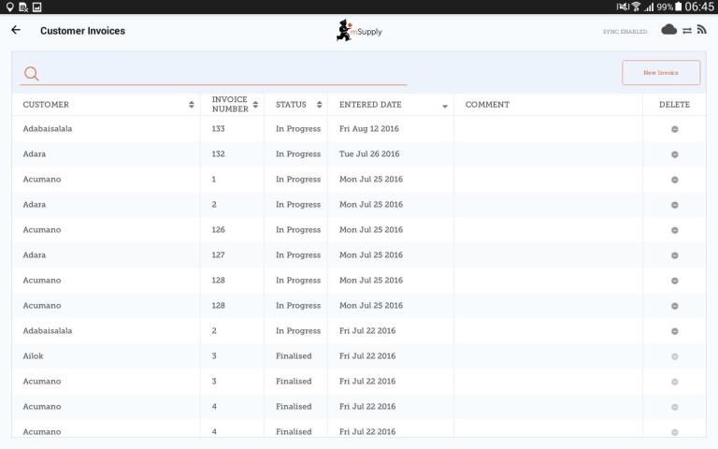718x449 pixels.
Task: Tap the back arrow icon
Action: [x=16, y=31]
